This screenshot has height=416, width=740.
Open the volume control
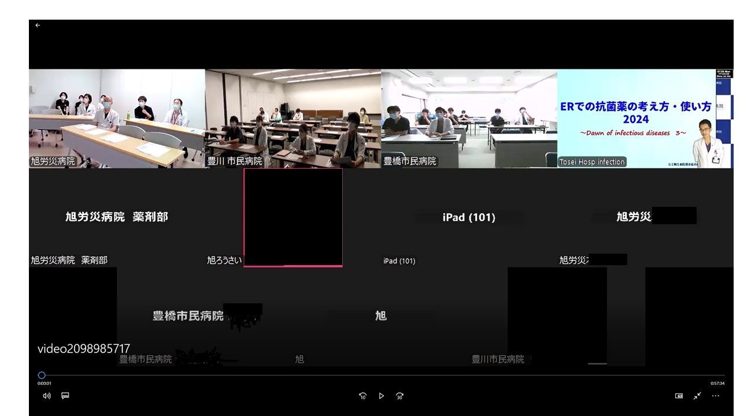click(x=47, y=396)
